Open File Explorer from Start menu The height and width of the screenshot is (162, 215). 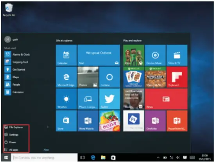(14, 127)
